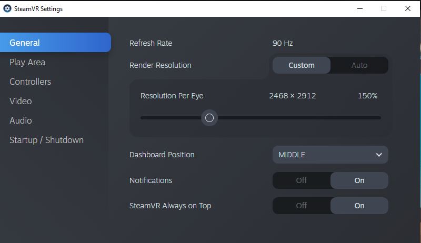Switch Render Resolution to Auto
421x243 pixels.
(x=359, y=65)
